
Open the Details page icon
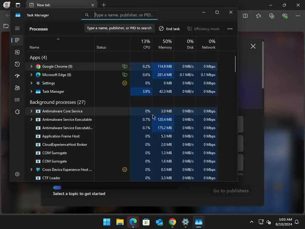17,100
